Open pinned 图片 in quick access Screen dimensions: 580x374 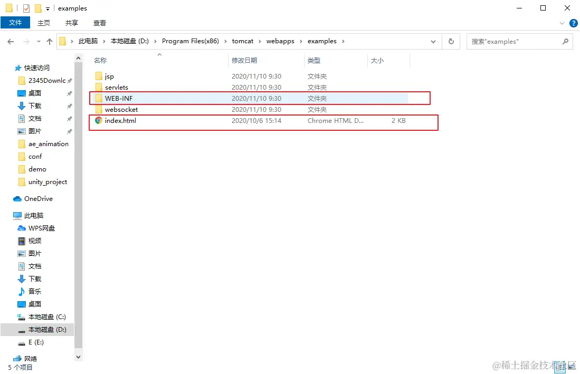(x=35, y=131)
